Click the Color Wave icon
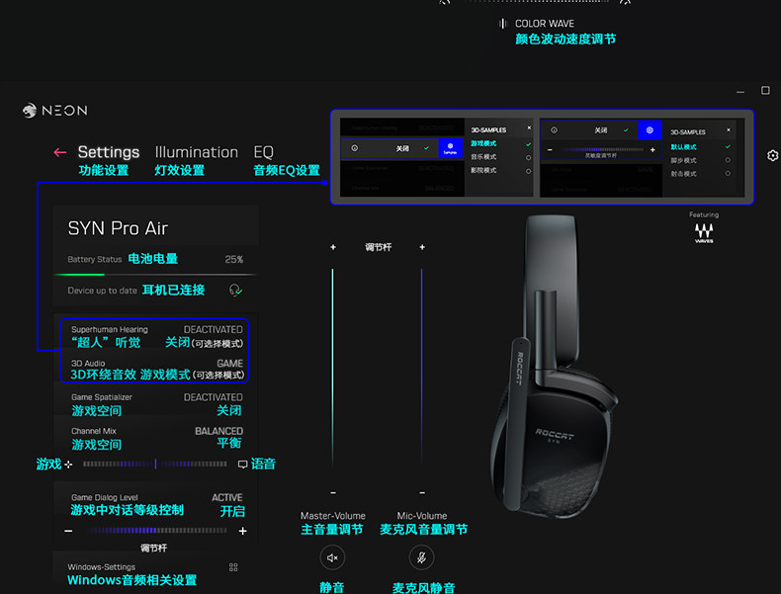Viewport: 781px width, 594px height. coord(502,24)
